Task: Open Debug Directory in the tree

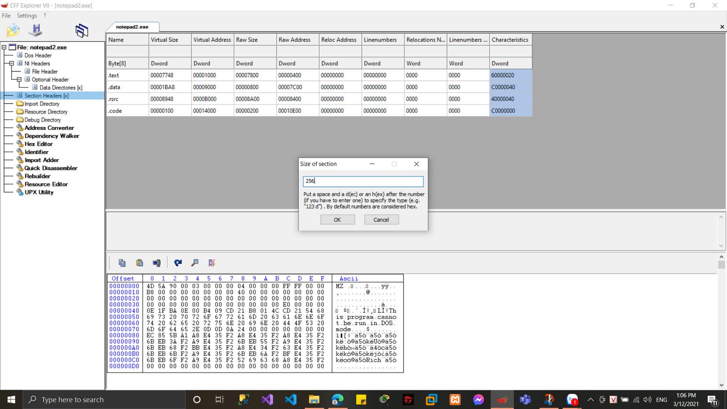Action: click(x=42, y=120)
